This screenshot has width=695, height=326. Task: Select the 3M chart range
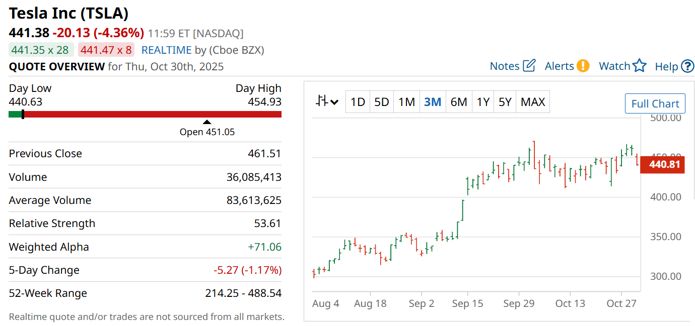[x=433, y=102]
